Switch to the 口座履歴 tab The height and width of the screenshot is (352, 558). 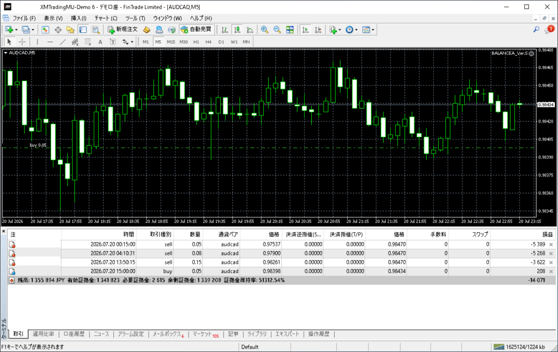point(74,334)
